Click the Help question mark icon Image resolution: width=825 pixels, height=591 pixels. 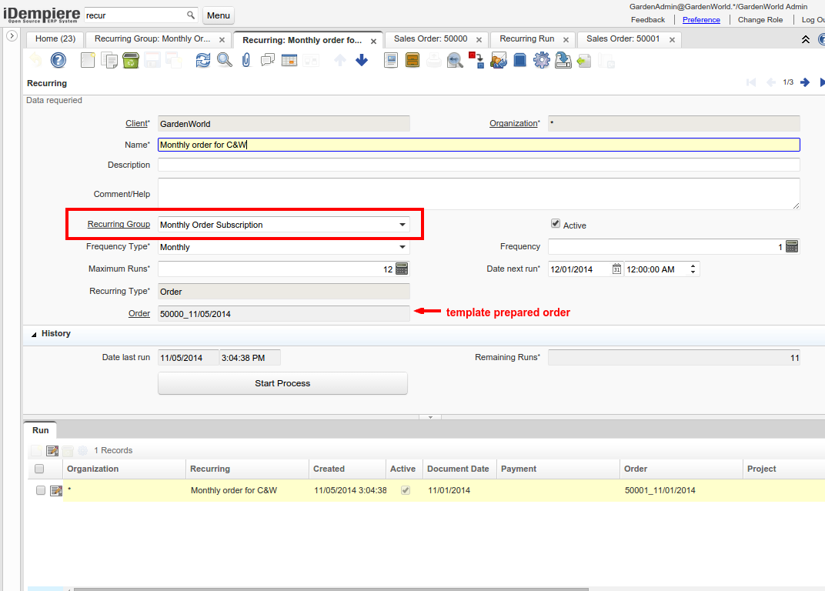tap(58, 60)
